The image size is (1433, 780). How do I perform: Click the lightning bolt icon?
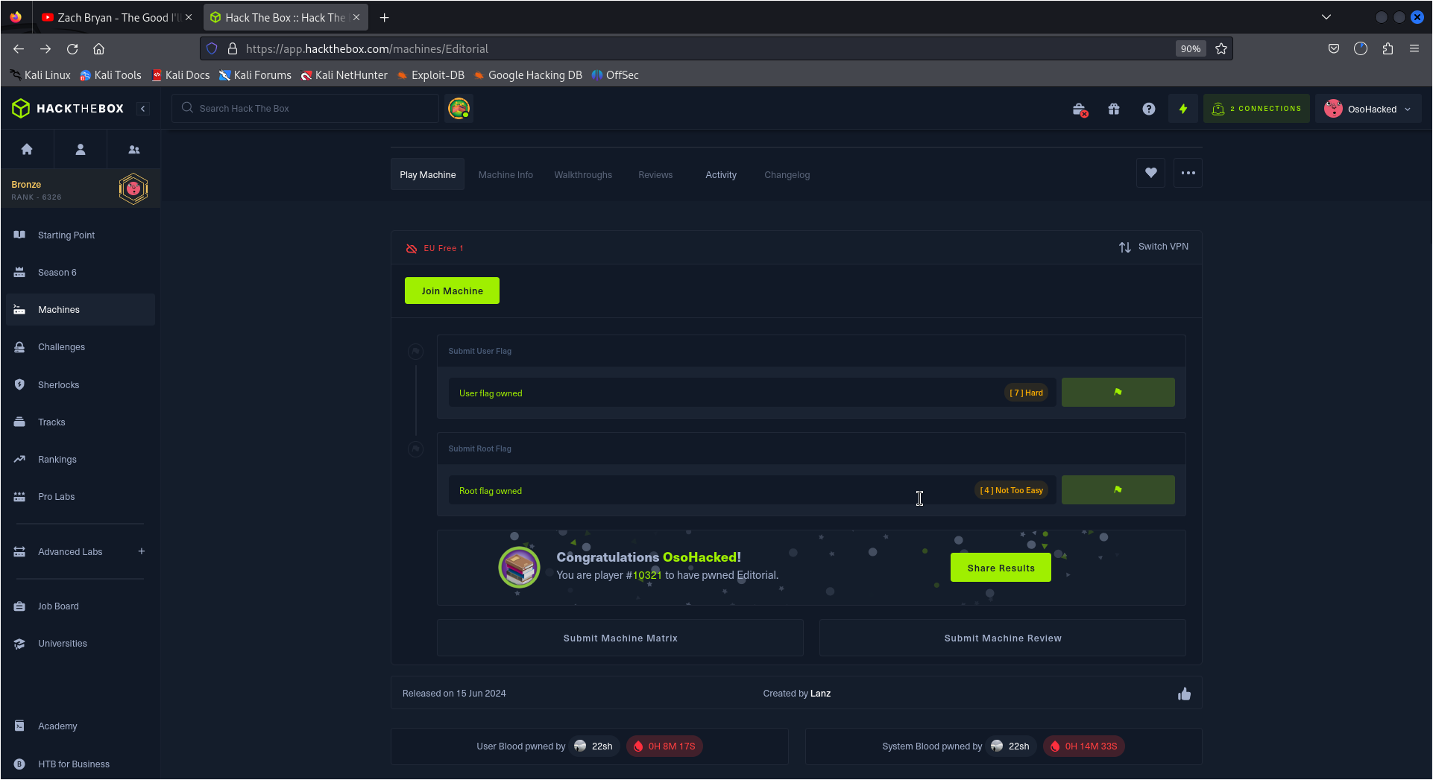(x=1183, y=109)
